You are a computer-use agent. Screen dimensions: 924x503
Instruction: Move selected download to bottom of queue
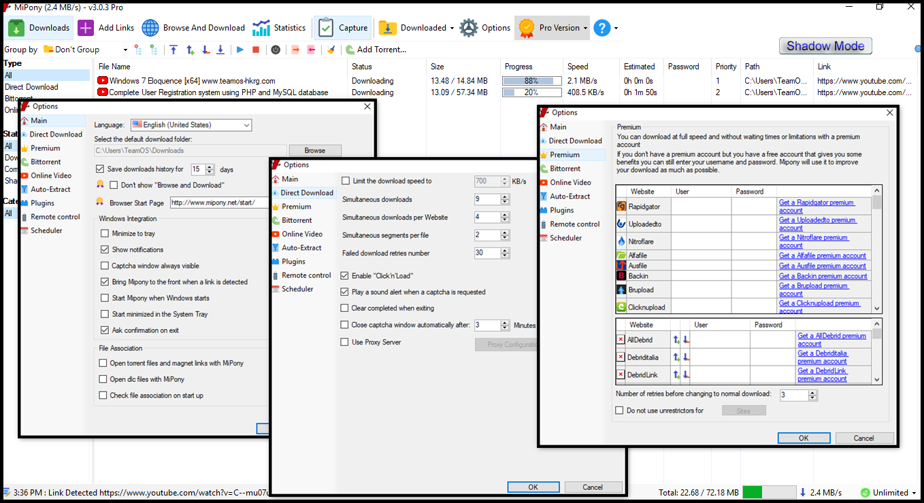(220, 50)
